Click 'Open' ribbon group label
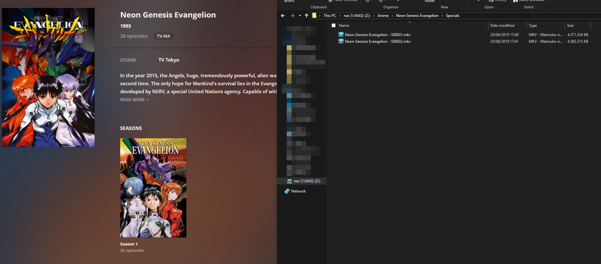The width and height of the screenshot is (601, 264). pyautogui.click(x=489, y=7)
